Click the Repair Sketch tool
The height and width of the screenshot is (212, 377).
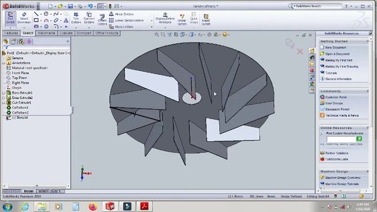[182, 19]
